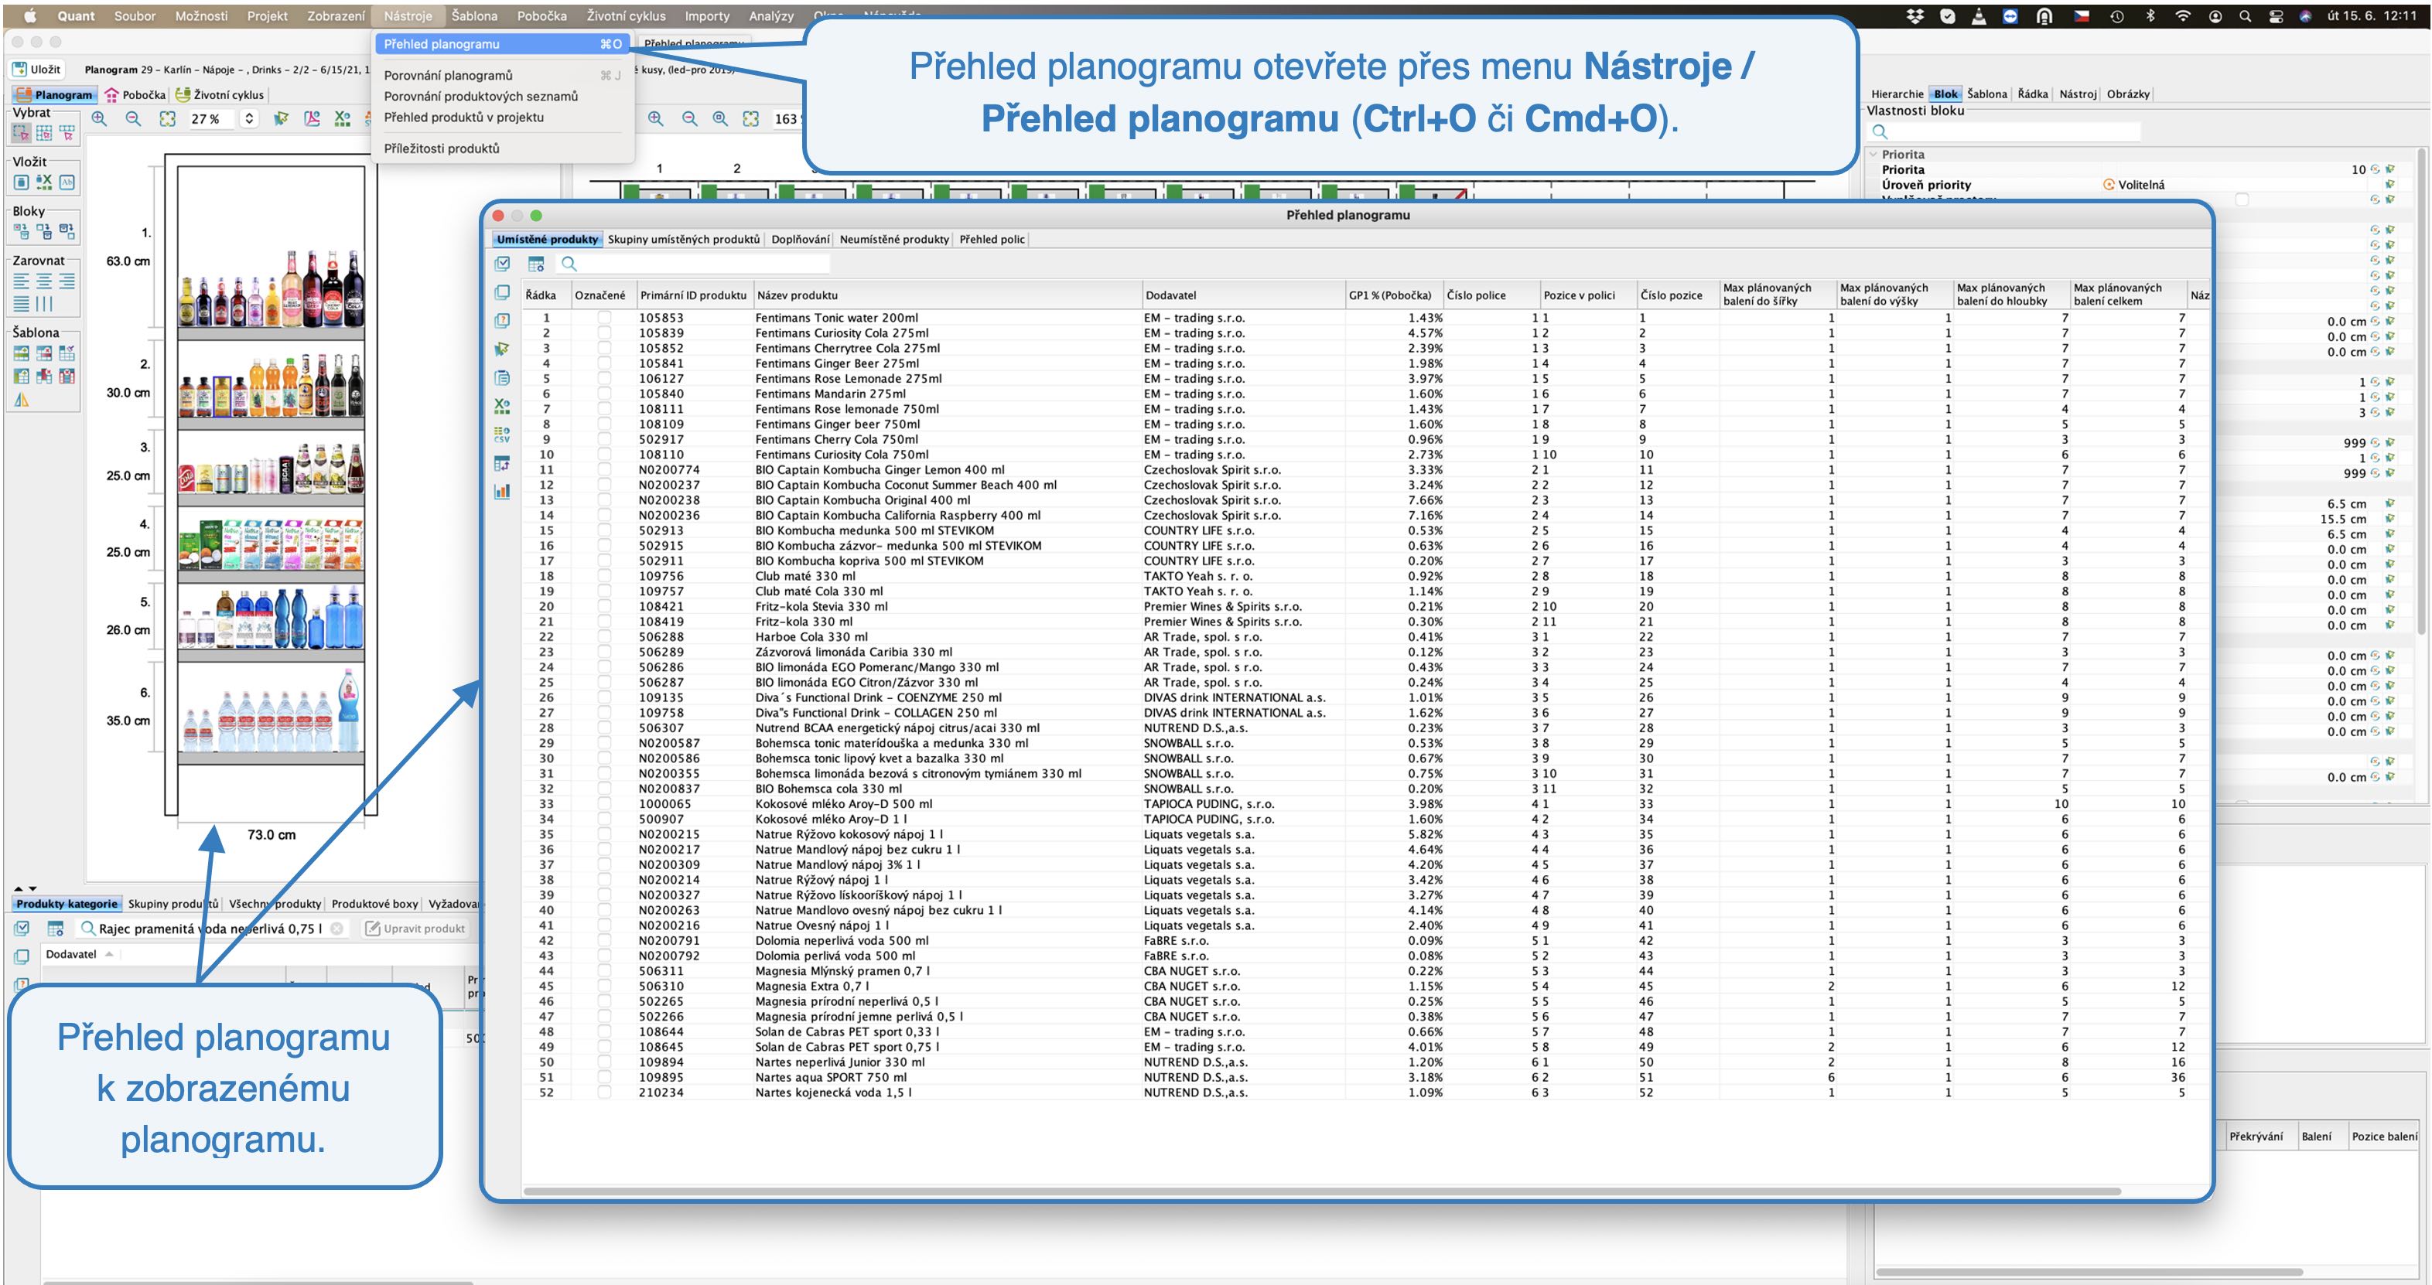The width and height of the screenshot is (2432, 1285).
Task: Export to CSV from the Přehled planogramu sidebar
Action: click(502, 434)
